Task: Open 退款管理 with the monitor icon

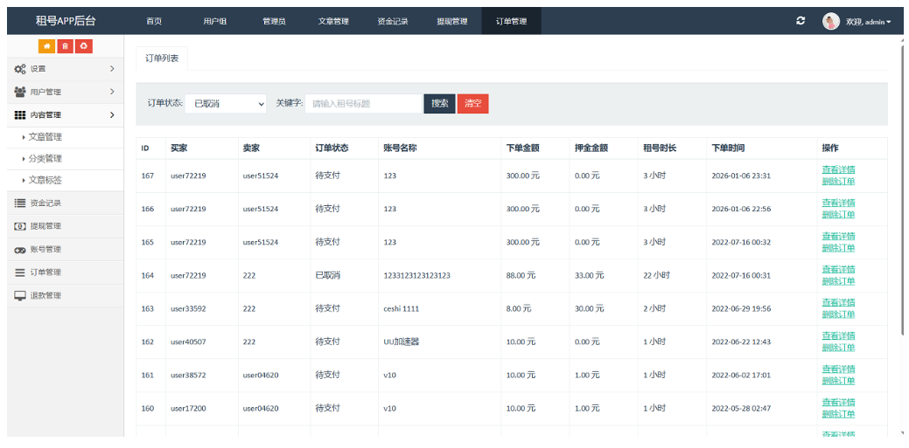Action: [45, 295]
